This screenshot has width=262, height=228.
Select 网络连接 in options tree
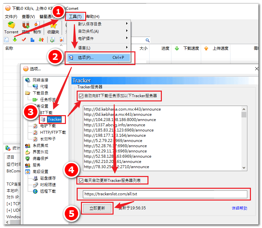[x=40, y=80]
